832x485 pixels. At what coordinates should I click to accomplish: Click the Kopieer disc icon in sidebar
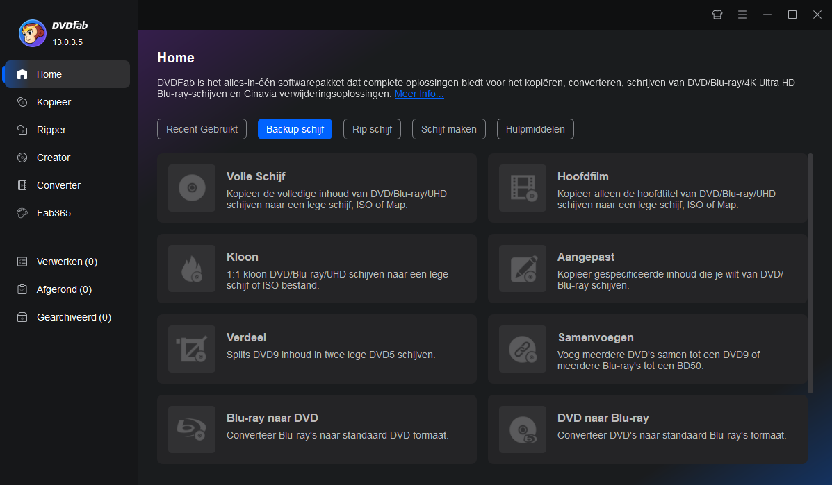[22, 102]
